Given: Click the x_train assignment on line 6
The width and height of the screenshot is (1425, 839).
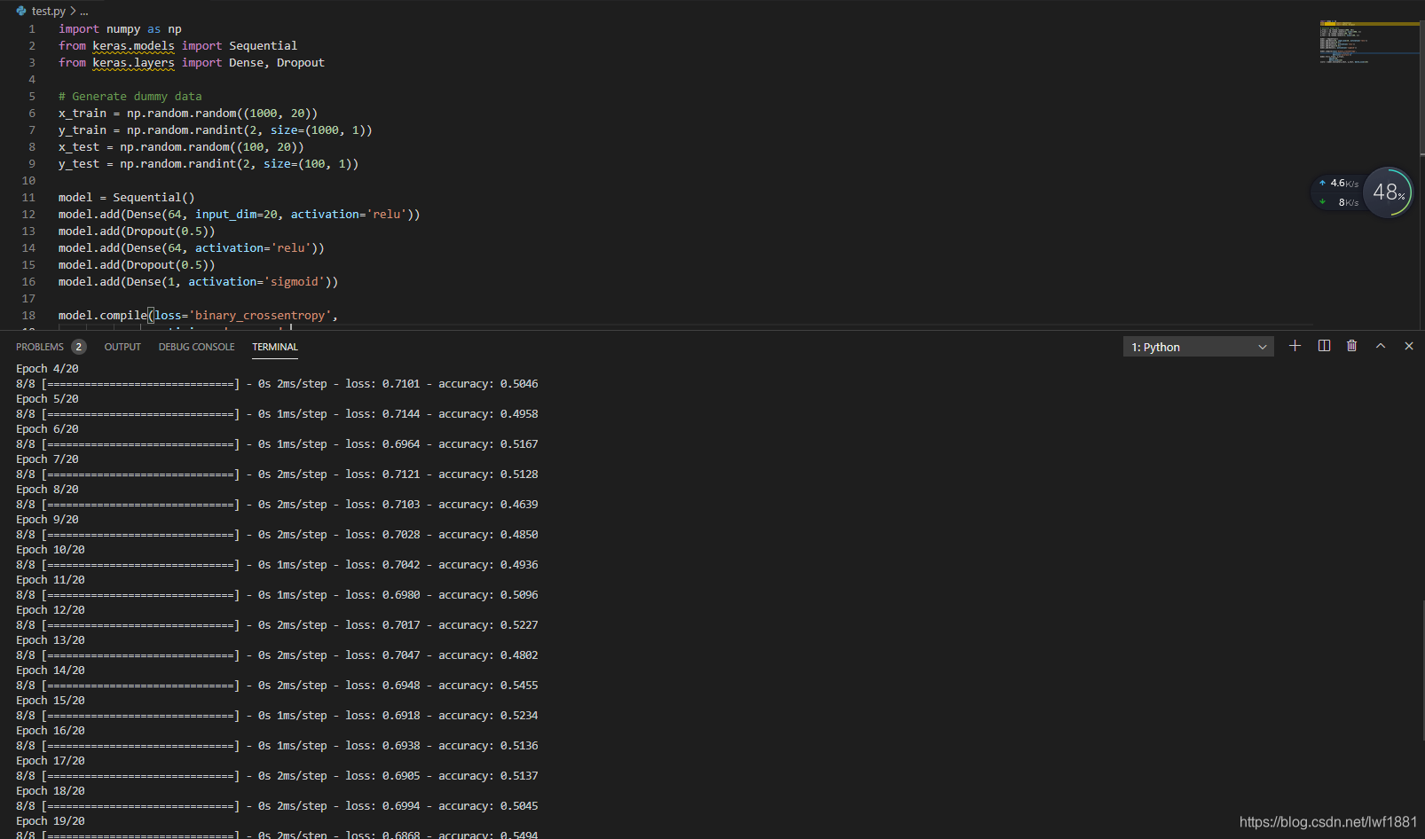Looking at the screenshot, I should [188, 113].
